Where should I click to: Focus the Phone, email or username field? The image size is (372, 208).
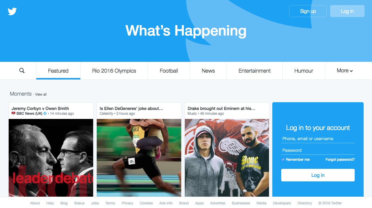318,139
